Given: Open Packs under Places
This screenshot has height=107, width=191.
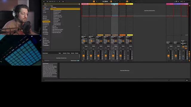Looking at the screenshot, I should coord(45,39).
